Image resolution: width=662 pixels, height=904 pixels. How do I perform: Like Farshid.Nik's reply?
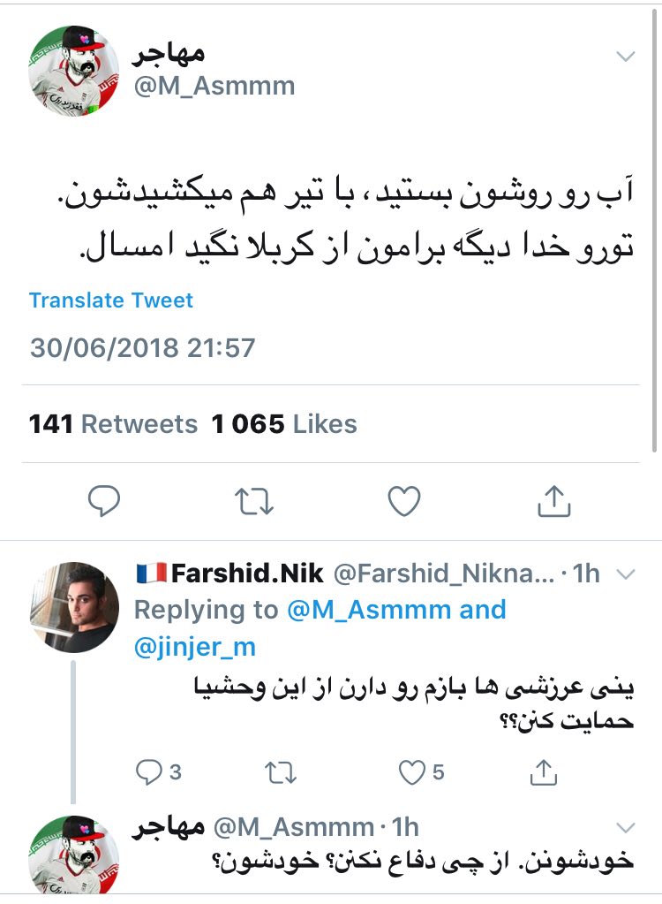coord(414,772)
